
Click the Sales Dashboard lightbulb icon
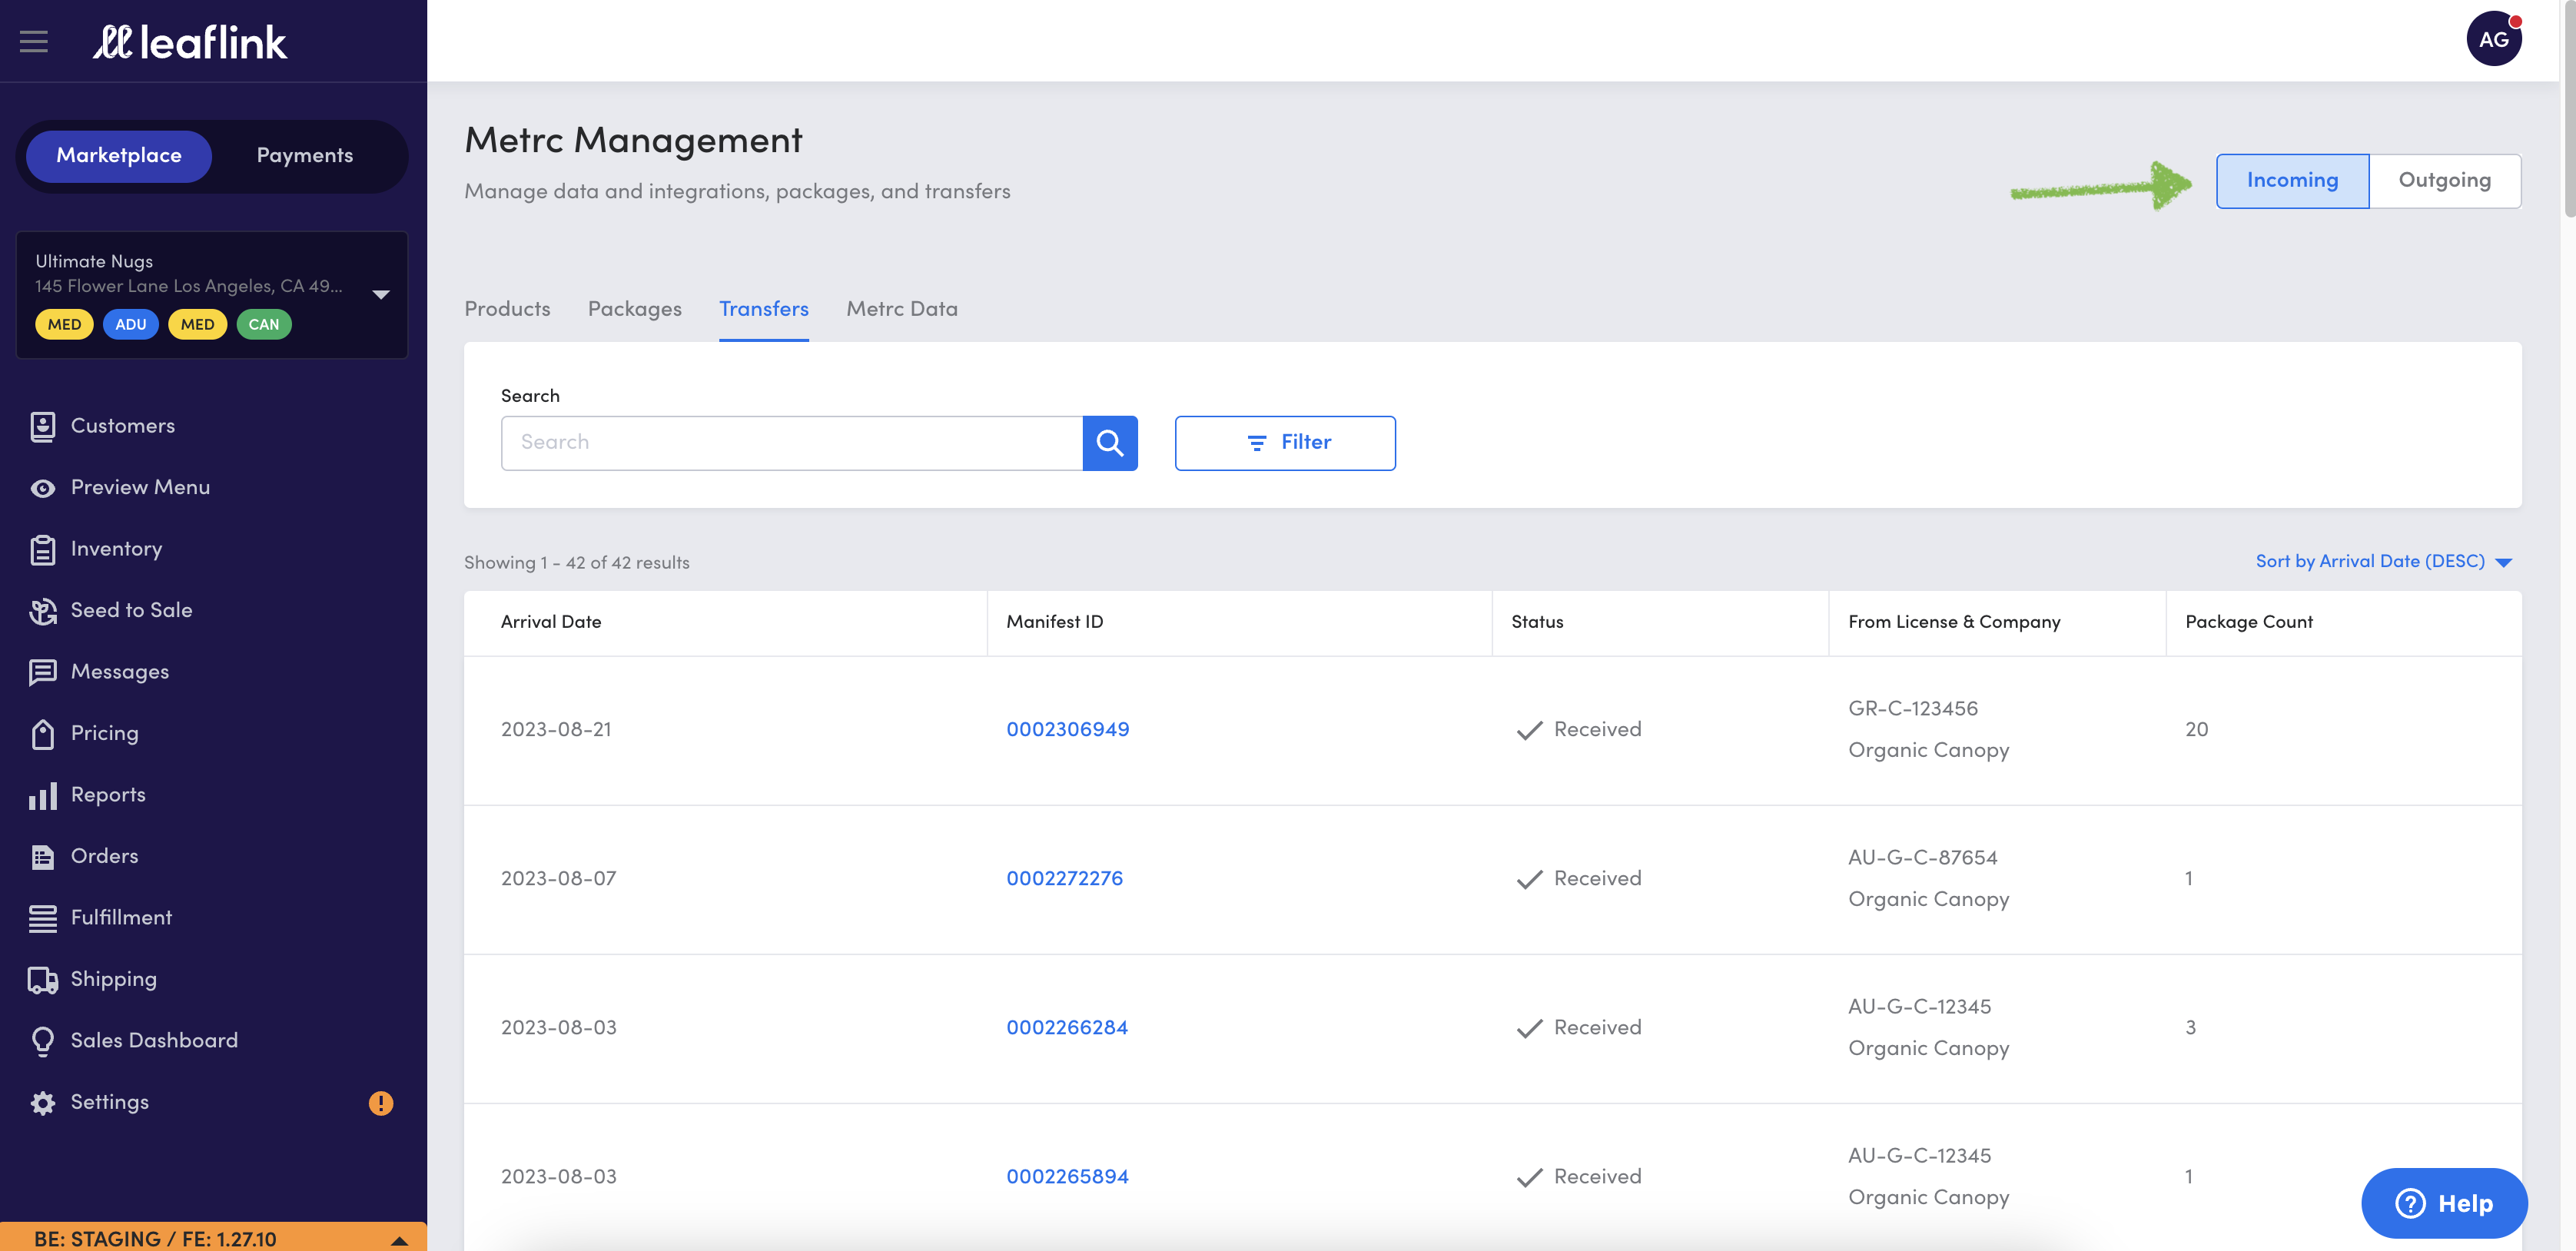[x=42, y=1041]
